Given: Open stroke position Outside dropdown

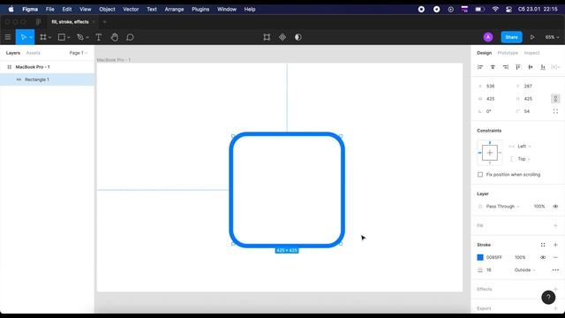Looking at the screenshot, I should (x=524, y=270).
